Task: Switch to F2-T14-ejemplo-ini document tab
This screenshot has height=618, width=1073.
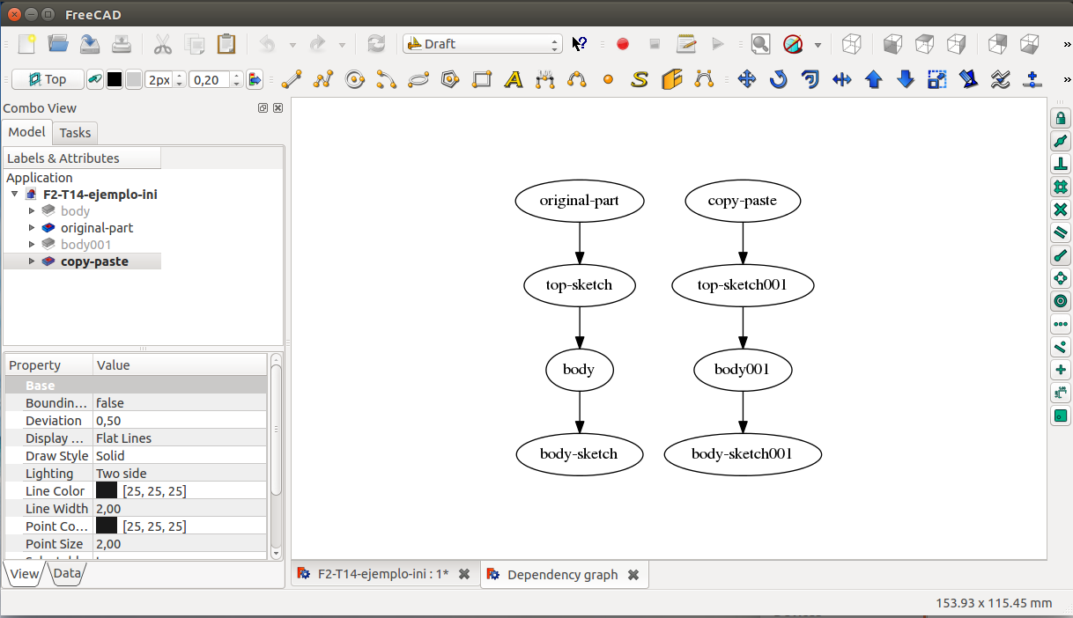Action: point(382,574)
